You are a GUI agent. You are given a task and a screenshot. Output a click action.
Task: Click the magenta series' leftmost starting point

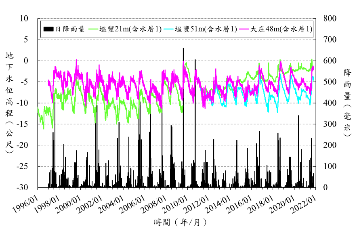pos(48,80)
